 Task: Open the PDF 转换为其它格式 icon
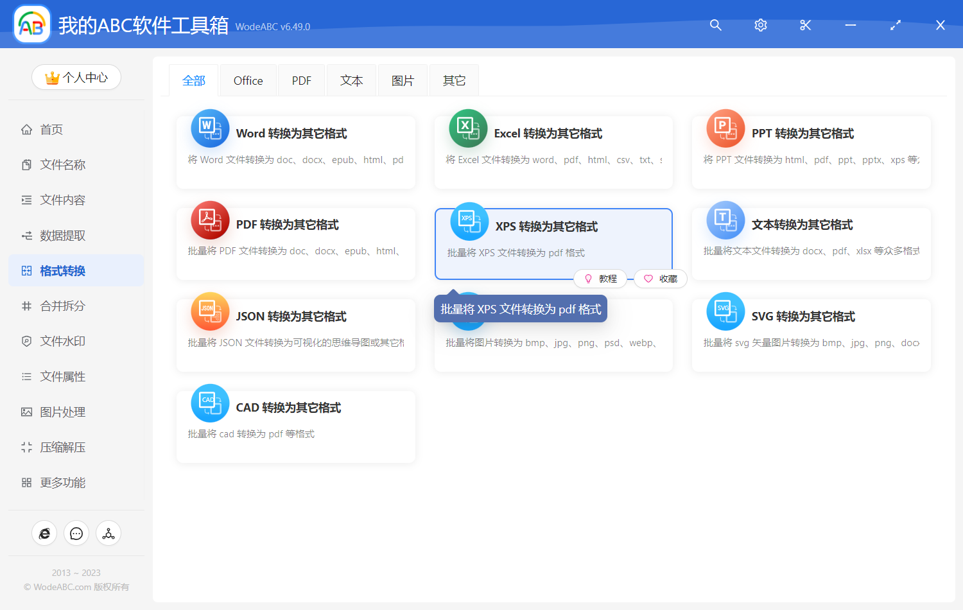pos(210,220)
